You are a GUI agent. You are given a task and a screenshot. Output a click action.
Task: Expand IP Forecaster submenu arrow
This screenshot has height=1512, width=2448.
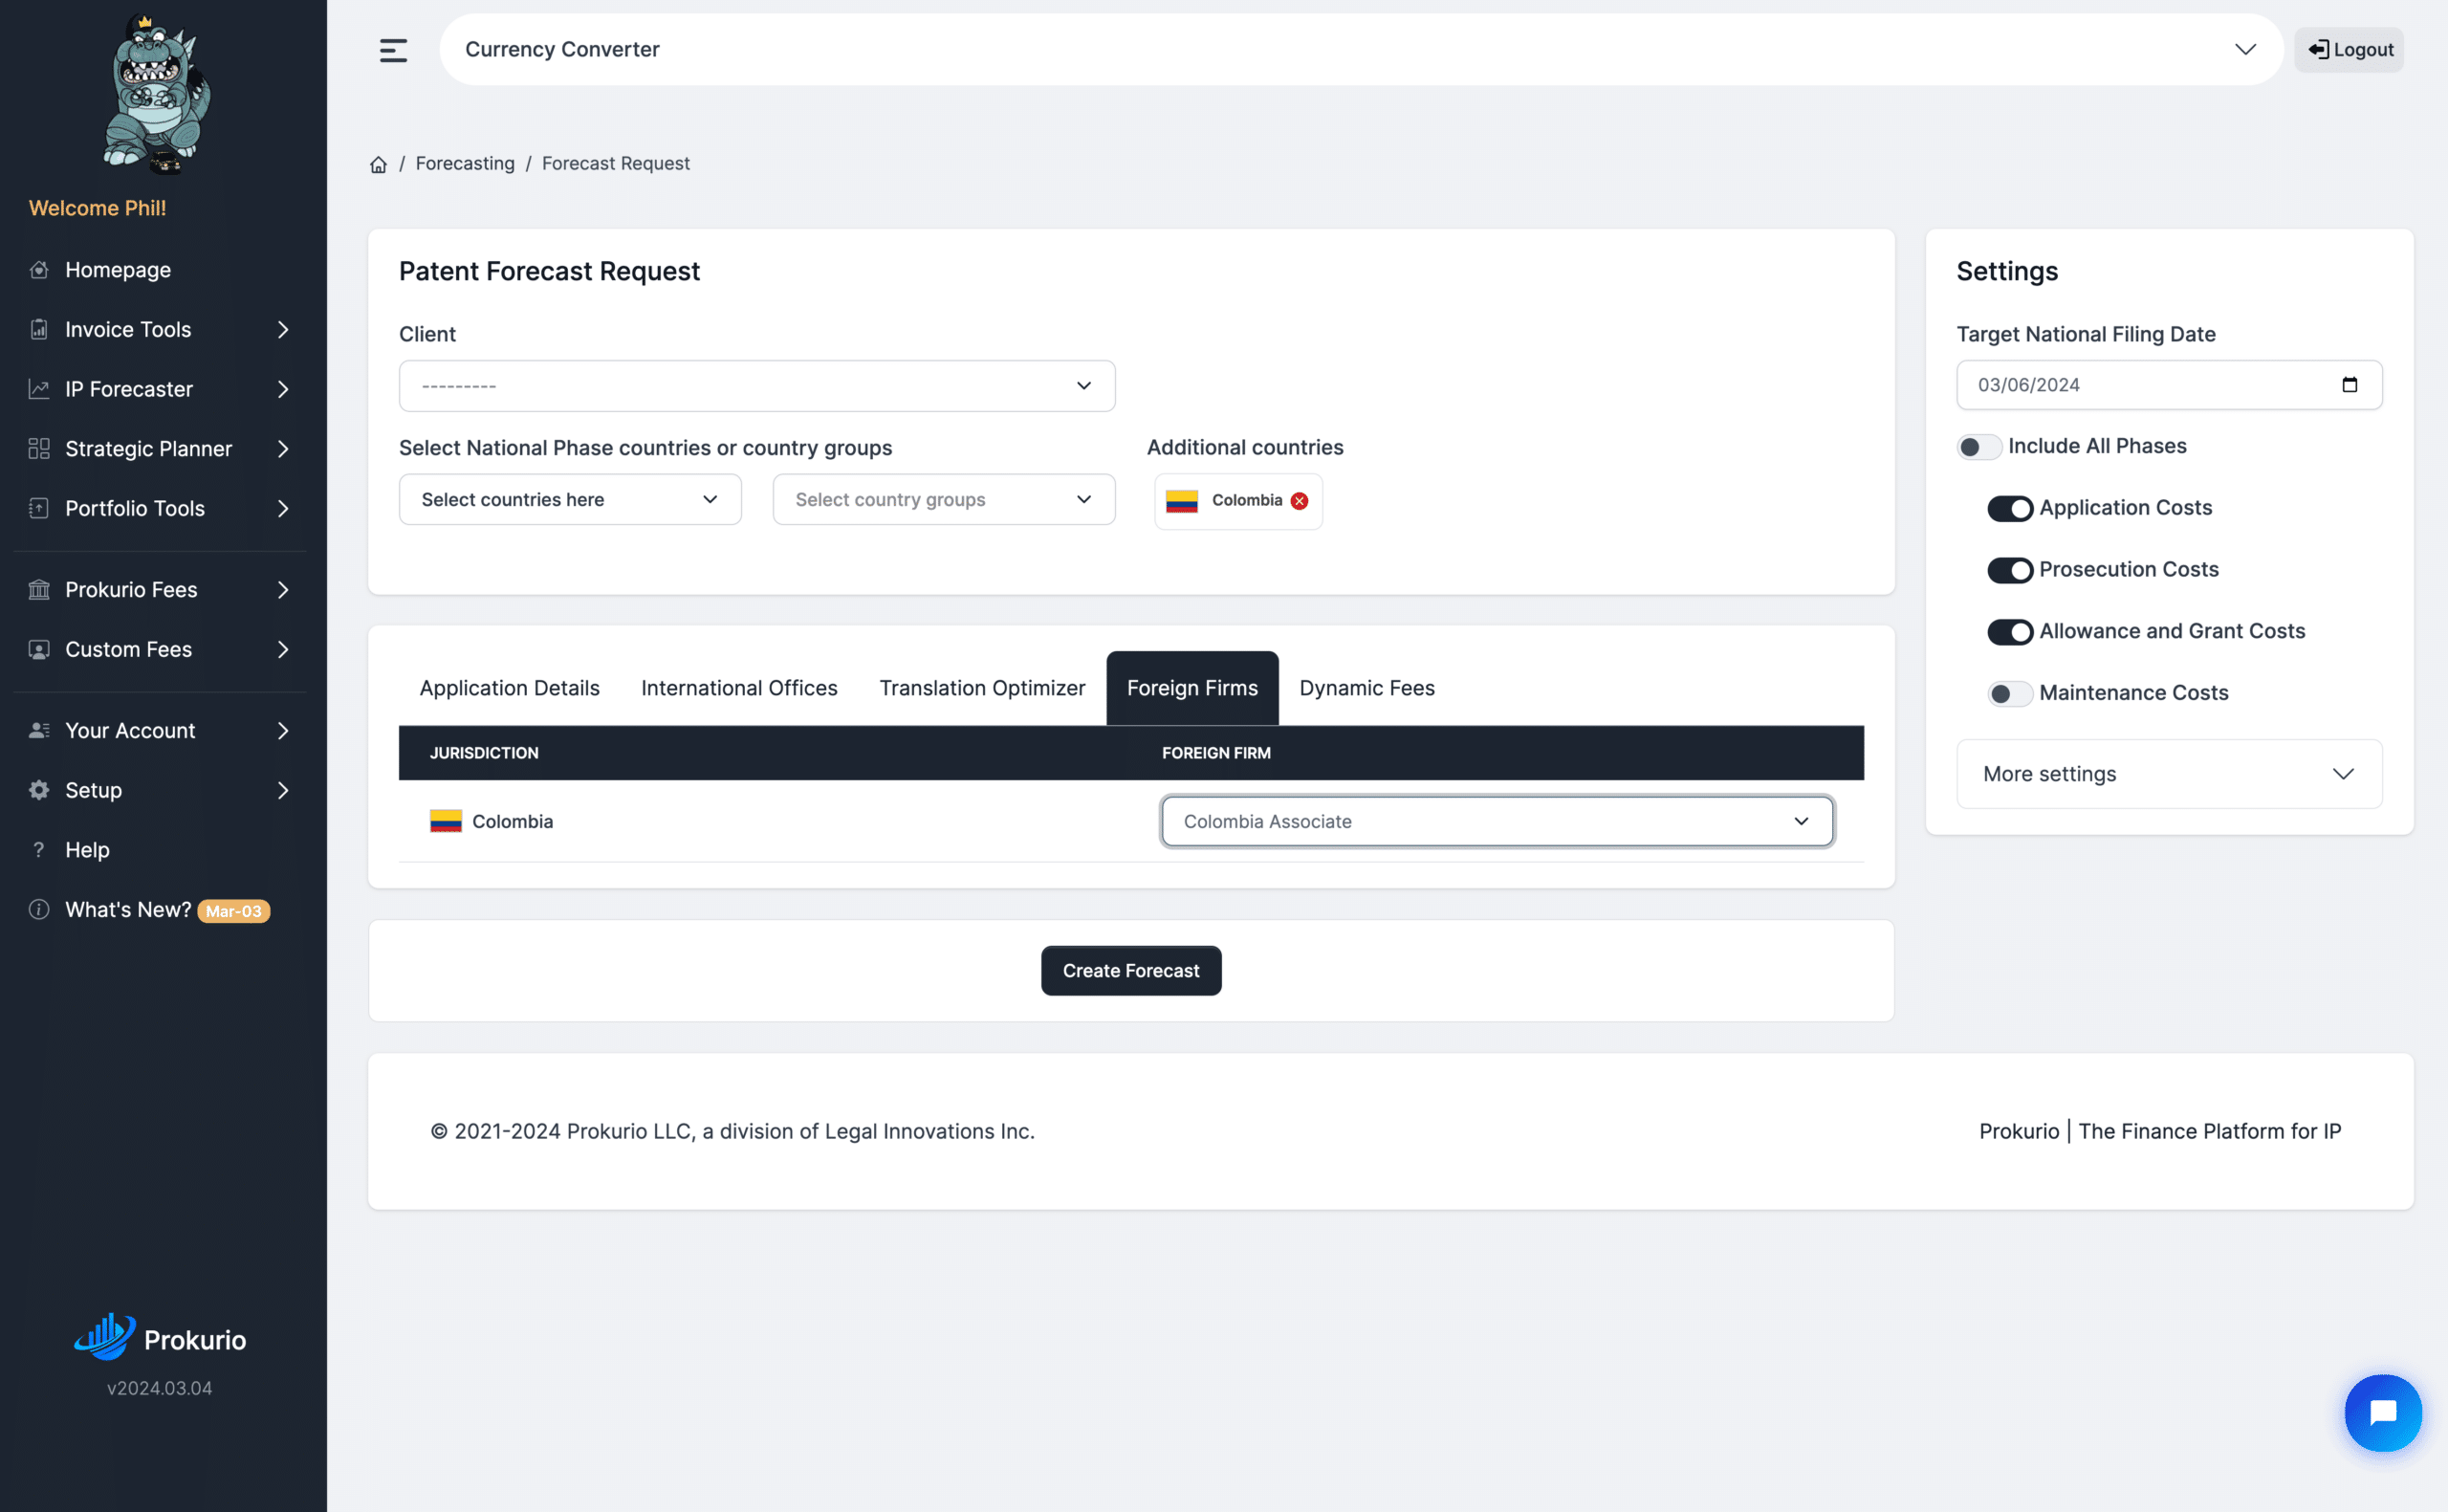283,389
